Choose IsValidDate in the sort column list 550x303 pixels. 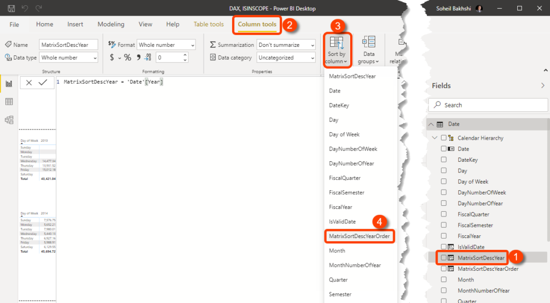(x=342, y=222)
